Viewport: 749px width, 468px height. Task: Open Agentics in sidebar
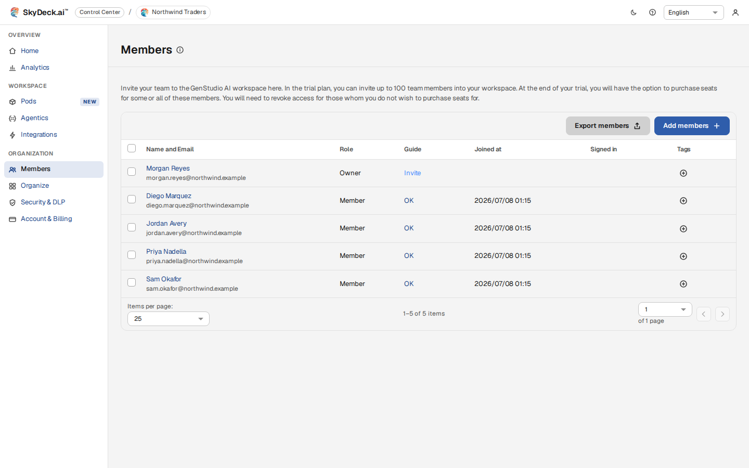tap(54, 118)
